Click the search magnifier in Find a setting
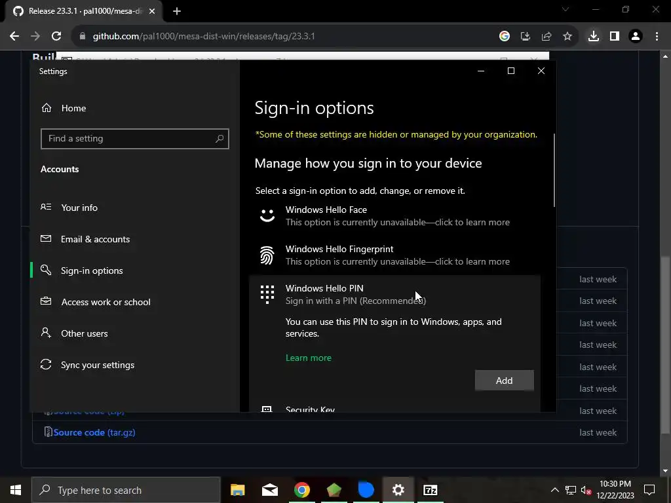 coord(219,139)
